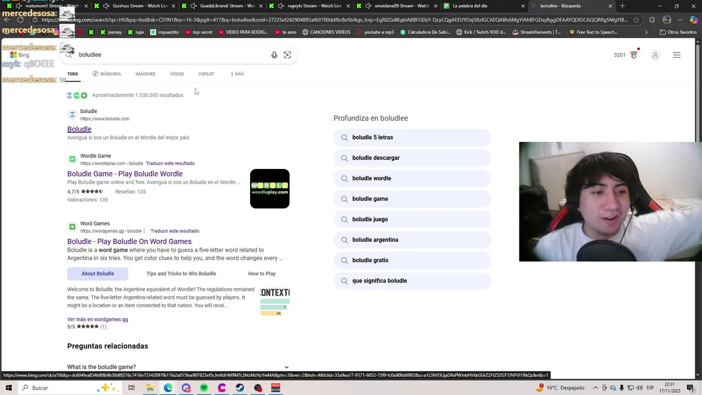Open the notification center icon
The image size is (702, 395).
coord(692,388)
